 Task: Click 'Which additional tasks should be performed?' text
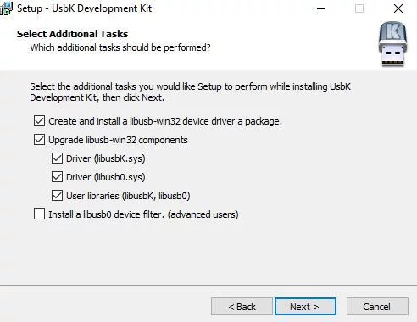[120, 47]
